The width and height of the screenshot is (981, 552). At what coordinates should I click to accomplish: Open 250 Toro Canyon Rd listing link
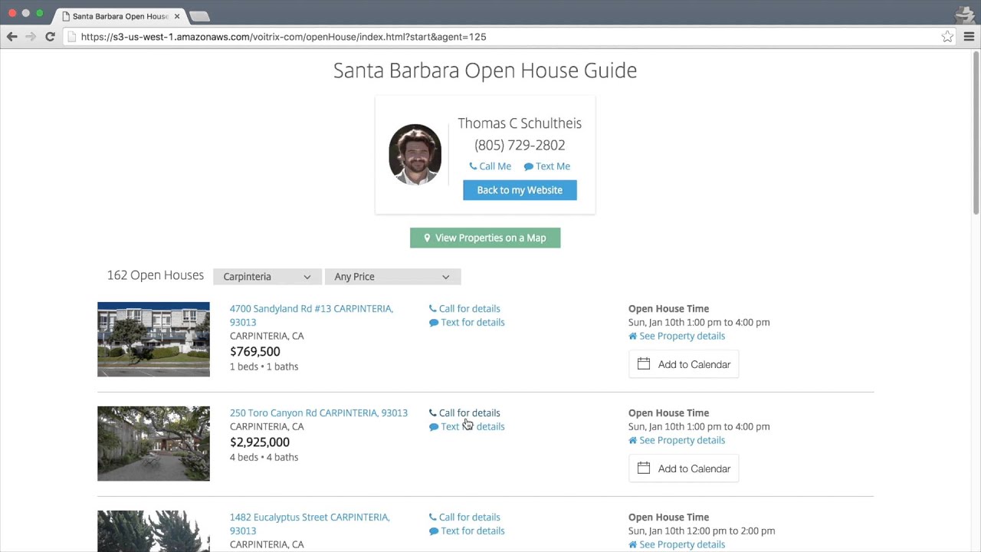319,412
